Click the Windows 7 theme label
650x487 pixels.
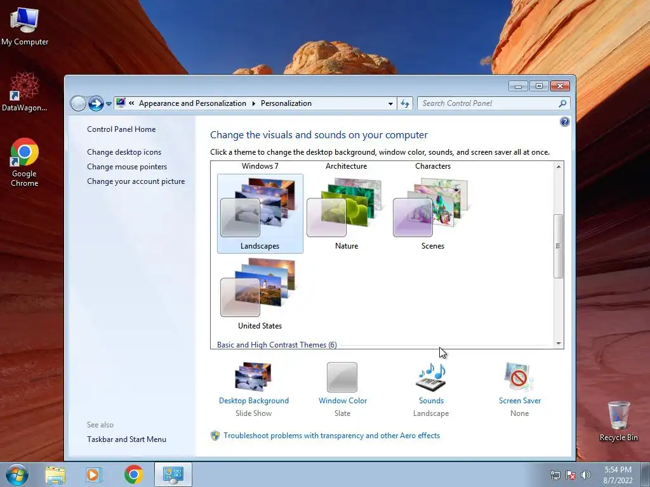(x=260, y=166)
